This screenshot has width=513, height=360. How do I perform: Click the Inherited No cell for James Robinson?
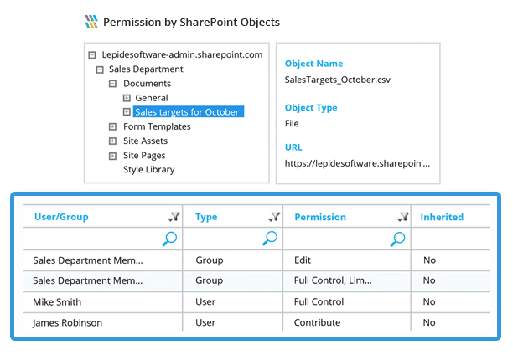point(450,322)
